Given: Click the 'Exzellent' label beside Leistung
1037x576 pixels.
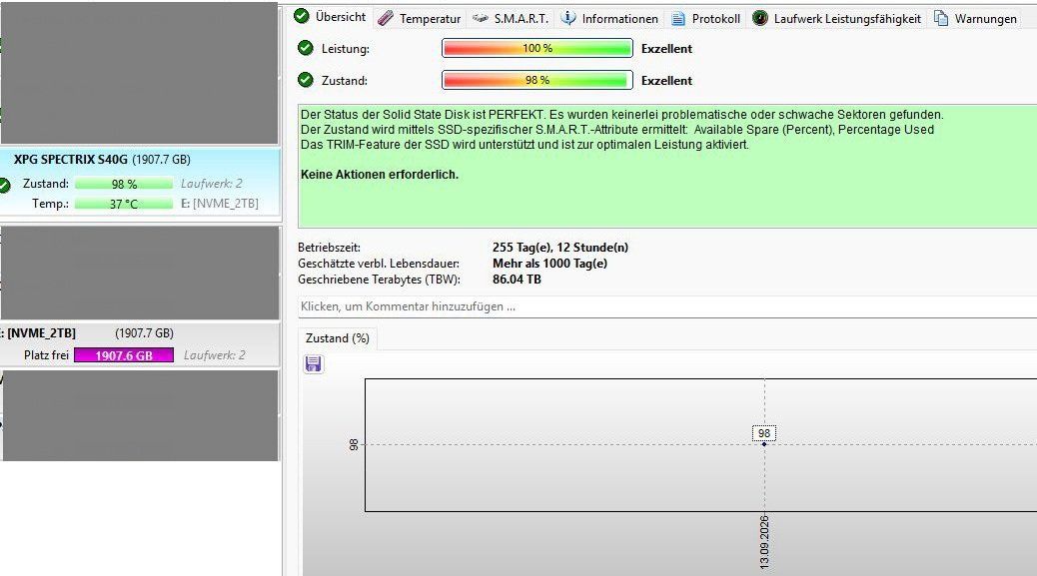Looking at the screenshot, I should (x=666, y=48).
